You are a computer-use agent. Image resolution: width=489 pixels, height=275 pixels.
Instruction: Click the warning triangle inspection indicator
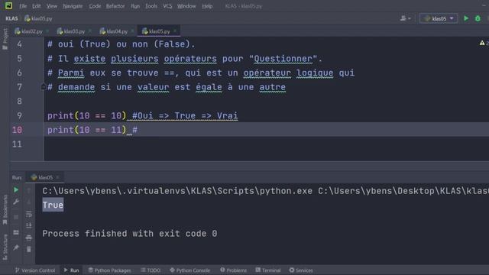(x=482, y=43)
